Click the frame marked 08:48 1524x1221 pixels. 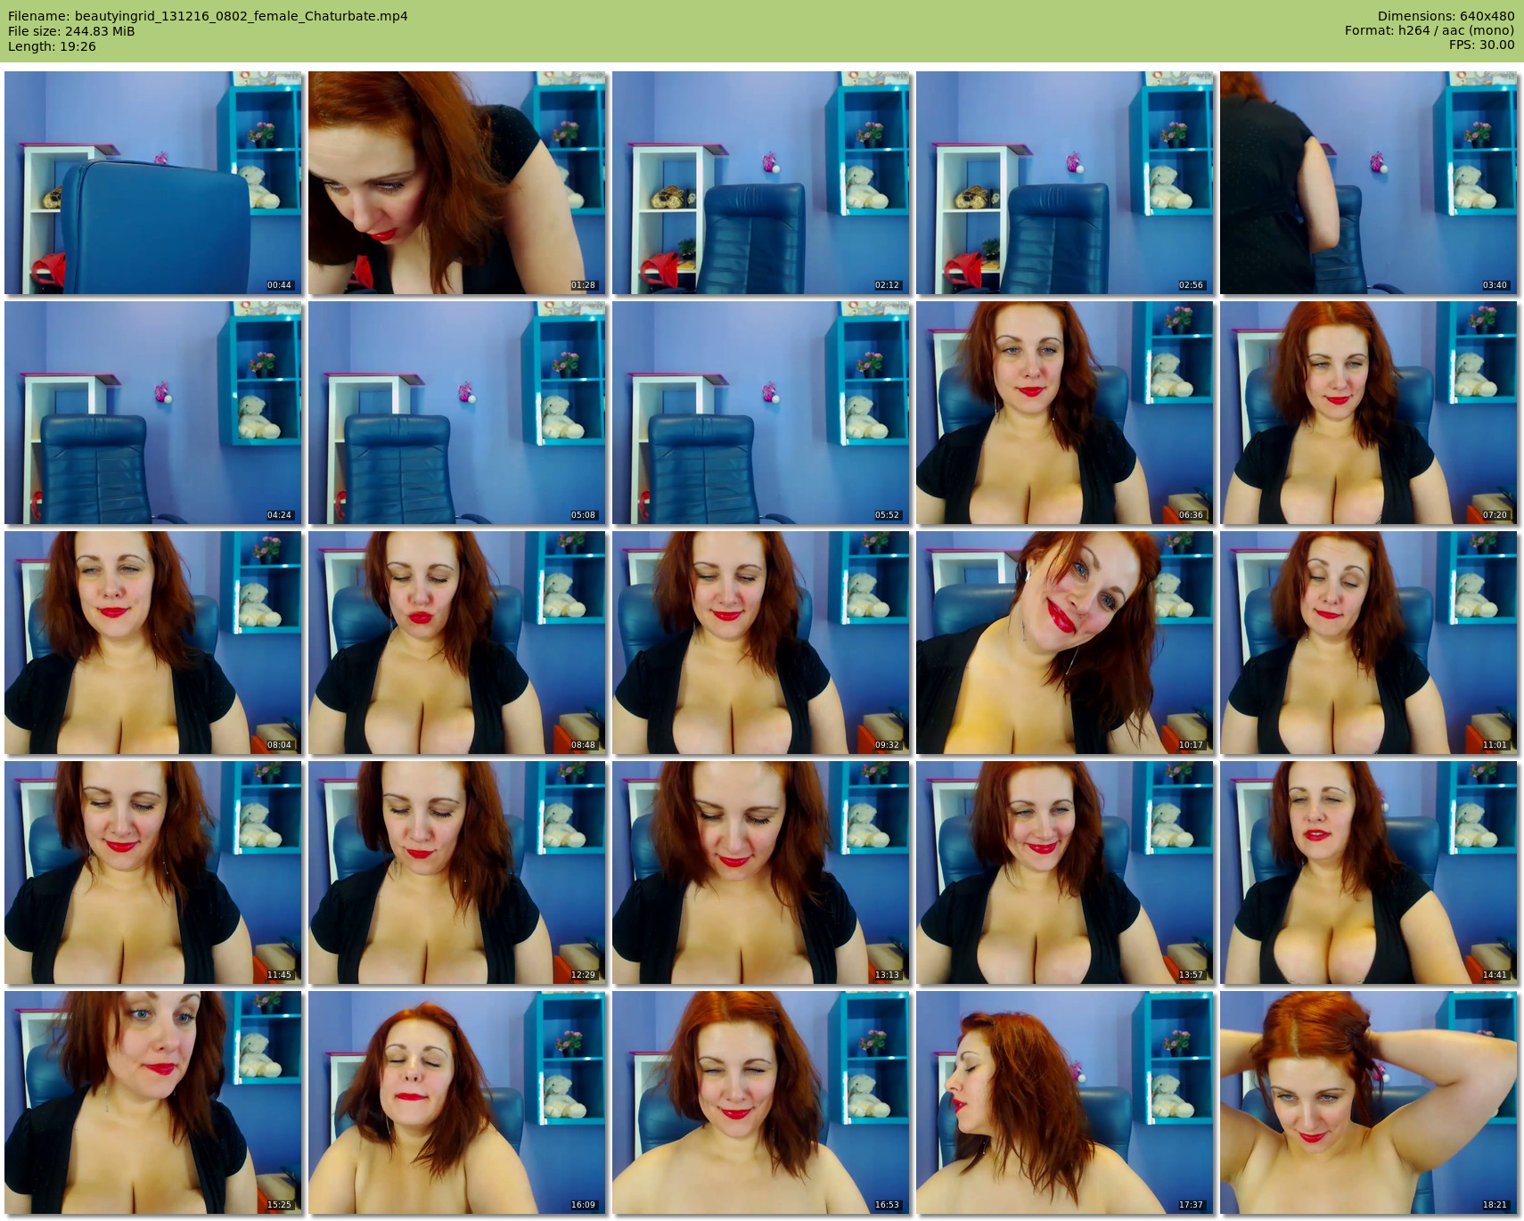[457, 643]
